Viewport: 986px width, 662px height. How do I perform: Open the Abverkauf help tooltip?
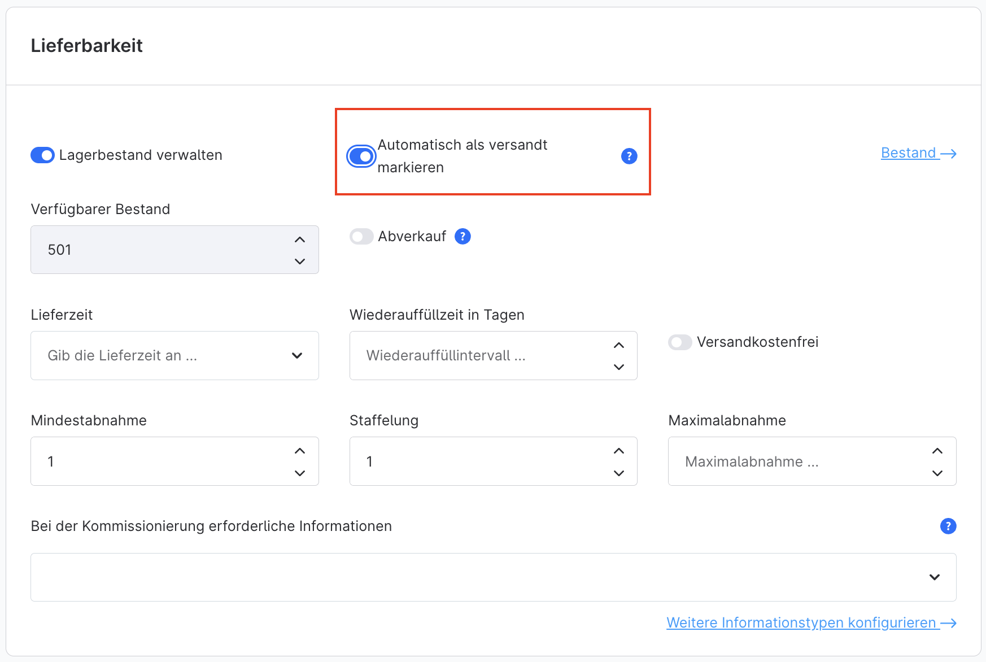point(463,236)
